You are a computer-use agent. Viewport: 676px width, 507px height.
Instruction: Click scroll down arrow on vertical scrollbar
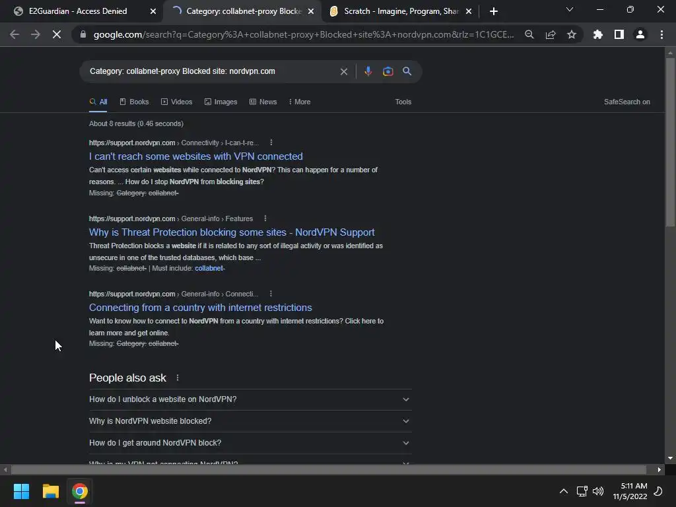(x=670, y=458)
